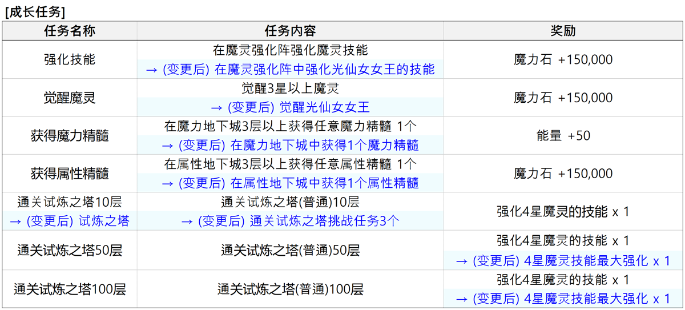685x310 pixels.
Task: Select the text 觉醒3星以上魔灵
Action: pos(290,88)
